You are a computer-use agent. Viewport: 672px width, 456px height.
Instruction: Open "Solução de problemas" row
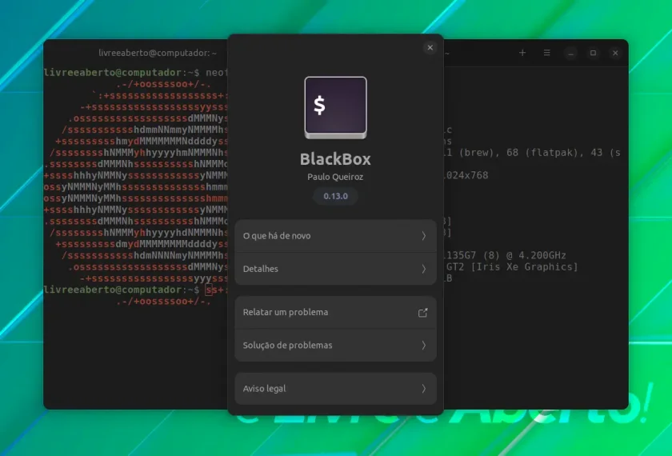[335, 345]
